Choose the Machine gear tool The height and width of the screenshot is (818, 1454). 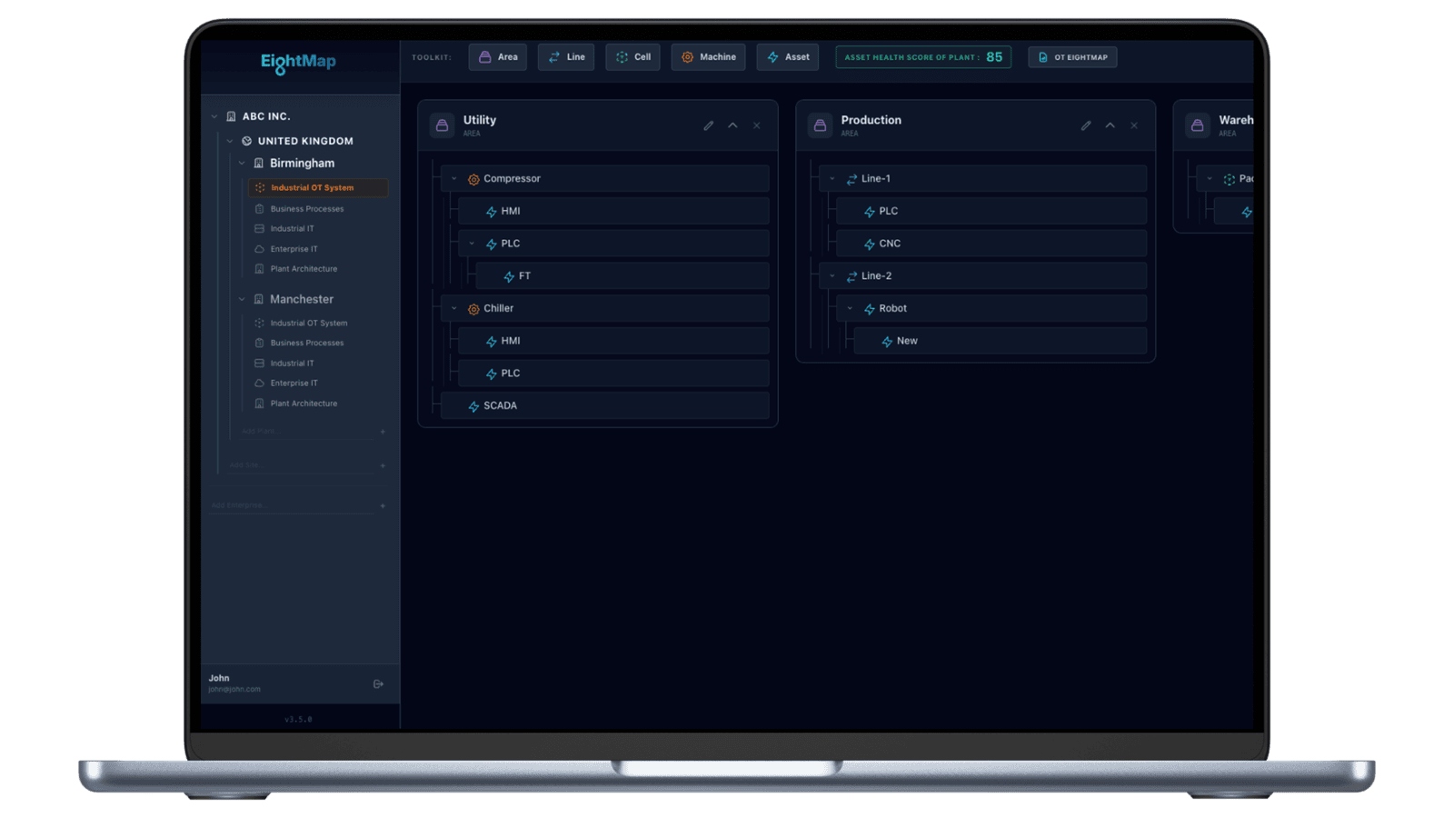click(708, 57)
